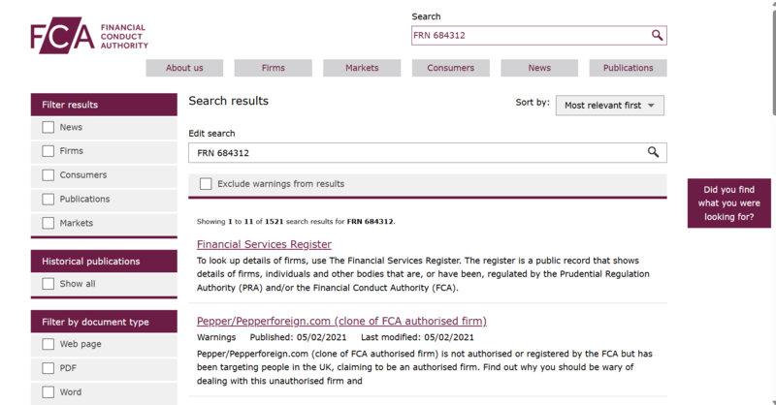Tick the Web page document type checkbox
The height and width of the screenshot is (405, 776).
pos(48,344)
